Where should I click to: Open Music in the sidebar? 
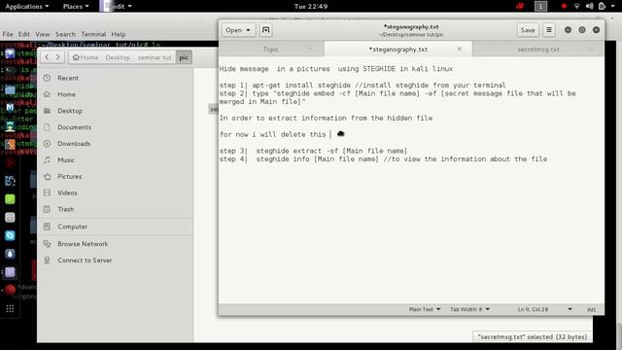[x=115, y=159]
